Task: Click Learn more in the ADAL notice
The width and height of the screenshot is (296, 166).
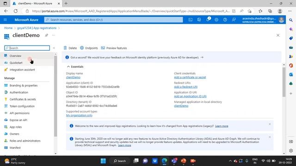Action: (124, 145)
